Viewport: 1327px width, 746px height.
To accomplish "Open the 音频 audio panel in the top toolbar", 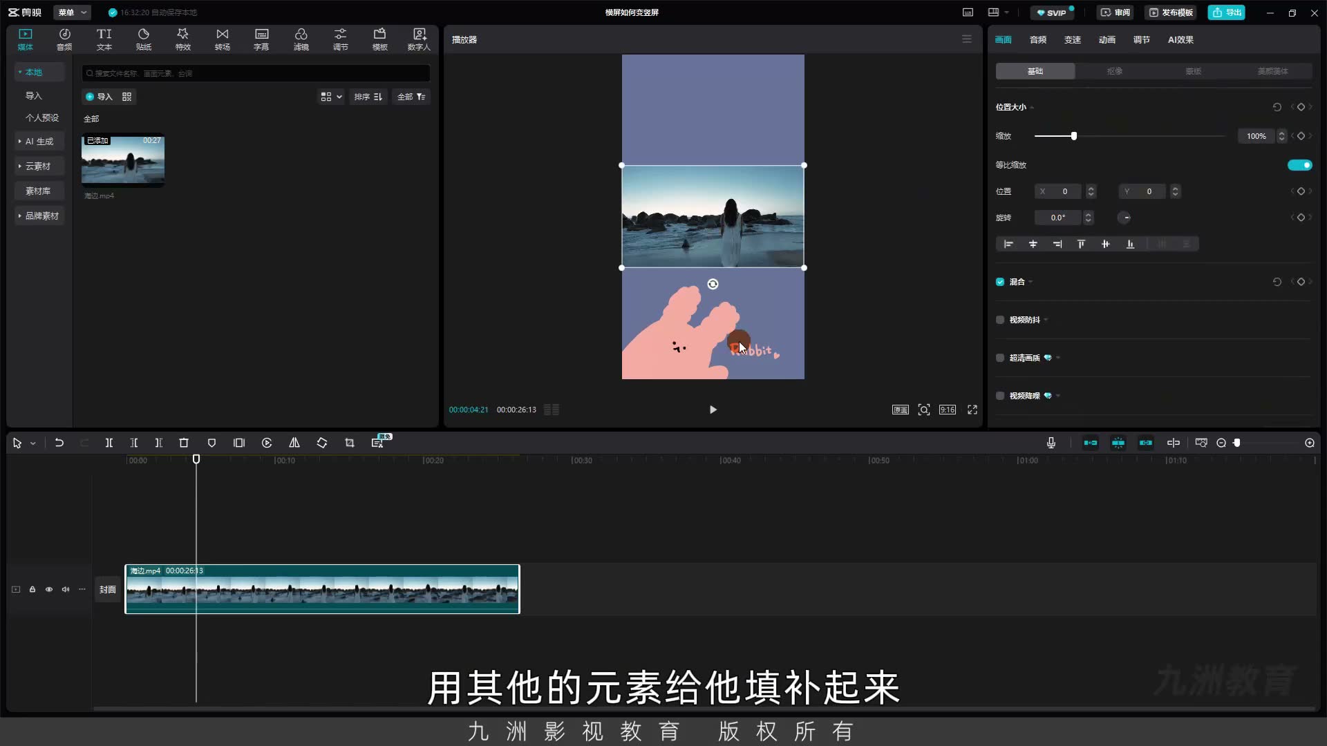I will point(64,39).
